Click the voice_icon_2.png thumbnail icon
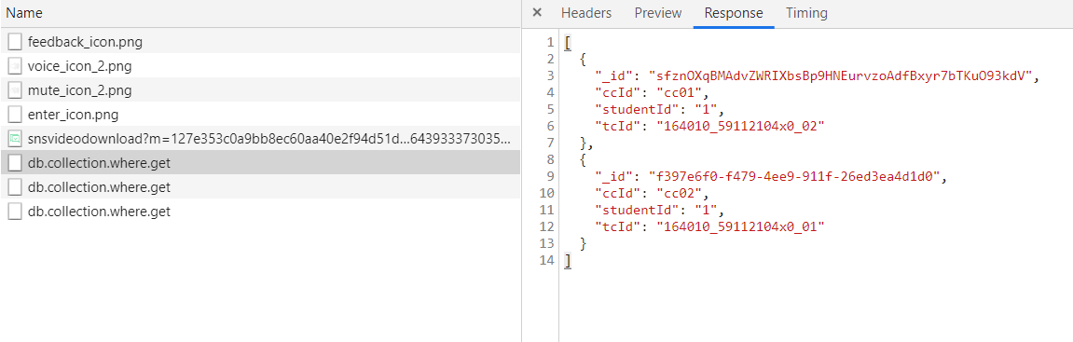This screenshot has width=1073, height=342. point(14,66)
